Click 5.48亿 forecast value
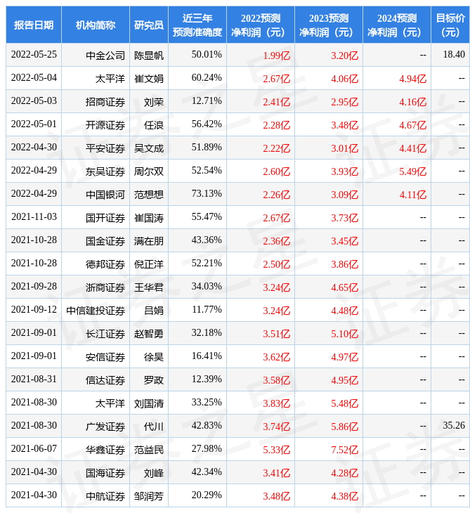 [x=345, y=404]
